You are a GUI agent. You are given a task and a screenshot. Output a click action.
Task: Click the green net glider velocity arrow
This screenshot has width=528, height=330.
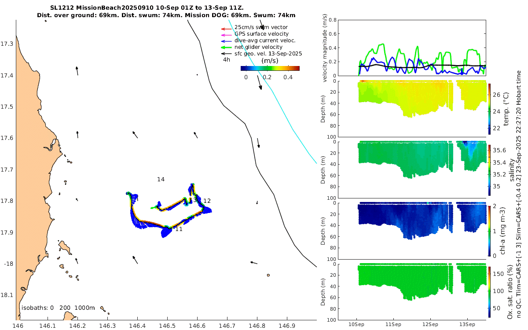coord(226,47)
